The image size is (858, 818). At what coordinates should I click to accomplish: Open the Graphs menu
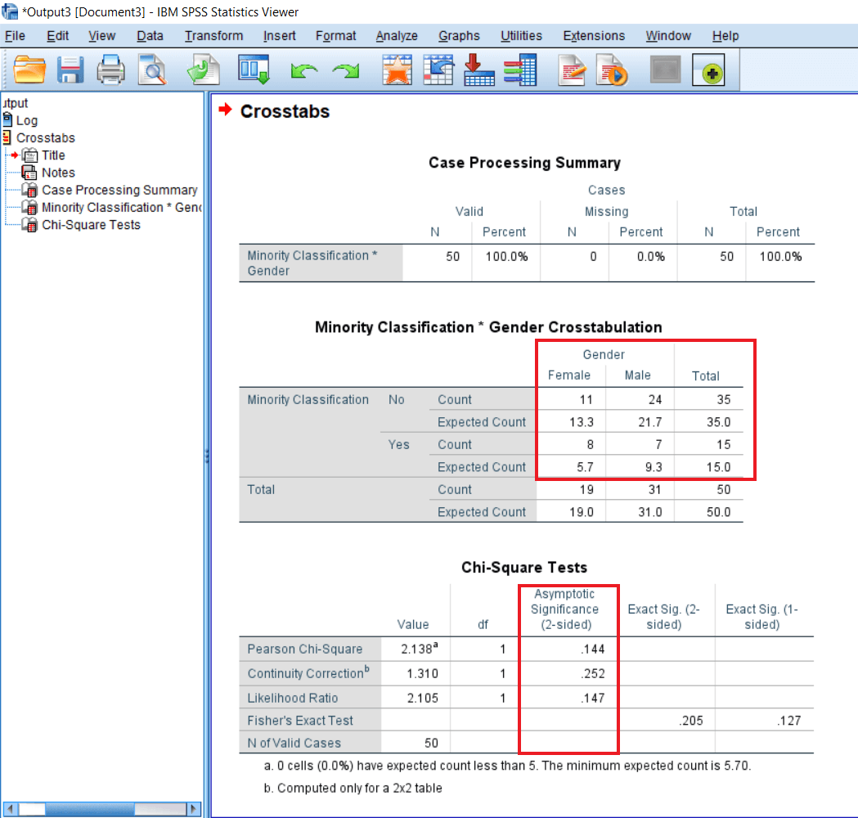click(x=459, y=35)
